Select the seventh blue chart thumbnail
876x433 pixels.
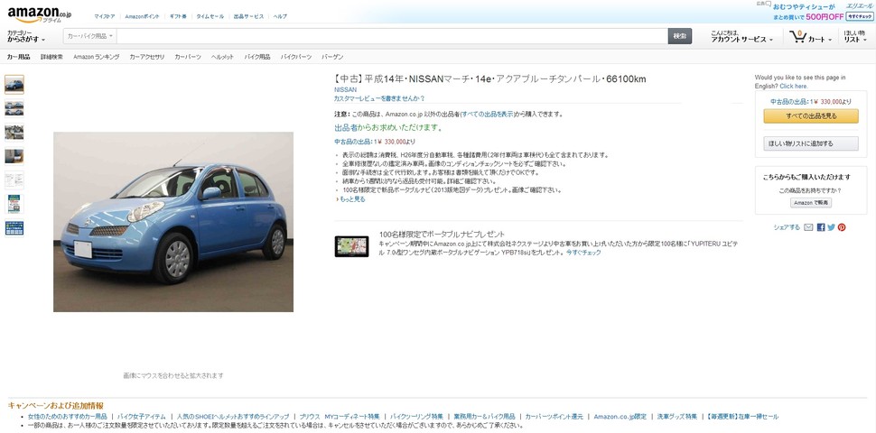click(x=14, y=228)
